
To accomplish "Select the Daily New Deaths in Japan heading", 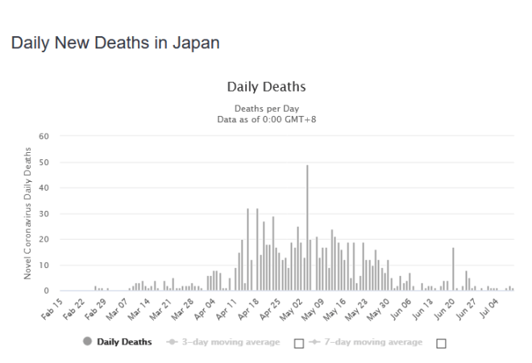I will tap(115, 43).
